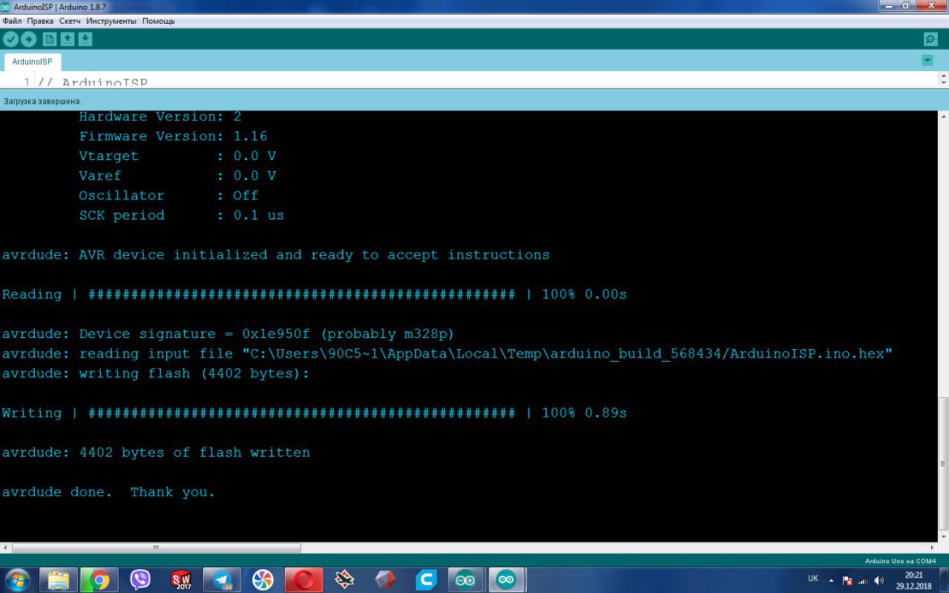Screen dimensions: 949x593
Task: Click the horizontal scrollbar right arrow
Action: (933, 548)
